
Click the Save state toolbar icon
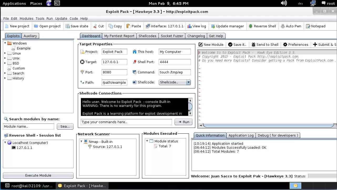pyautogui.click(x=68, y=26)
